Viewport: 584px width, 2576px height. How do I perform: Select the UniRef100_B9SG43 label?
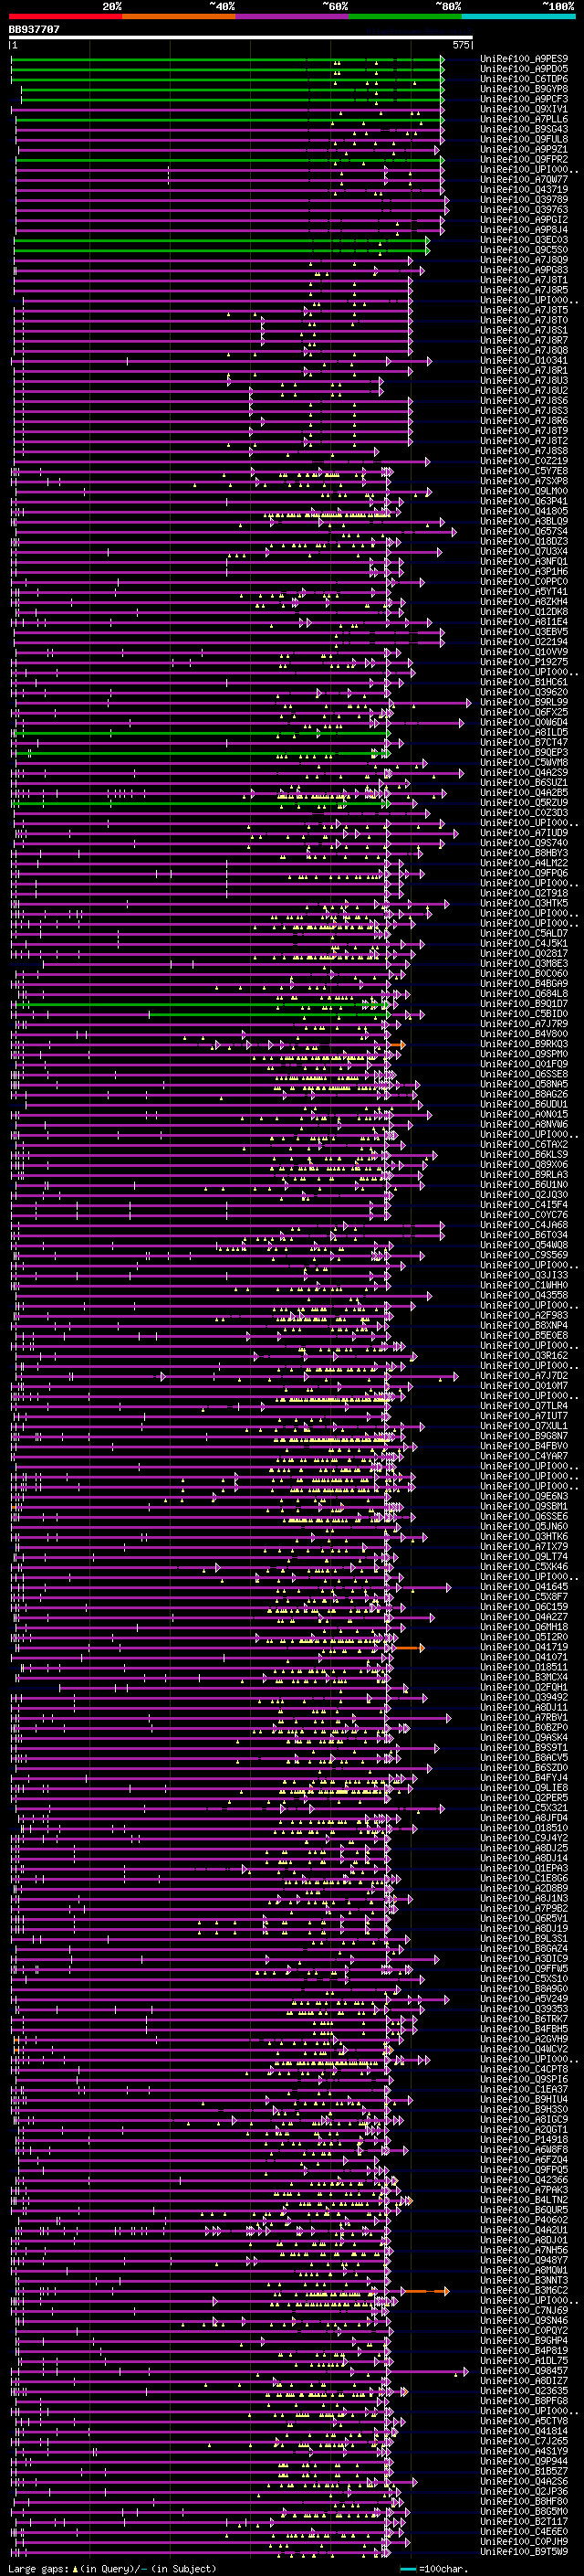tap(524, 129)
